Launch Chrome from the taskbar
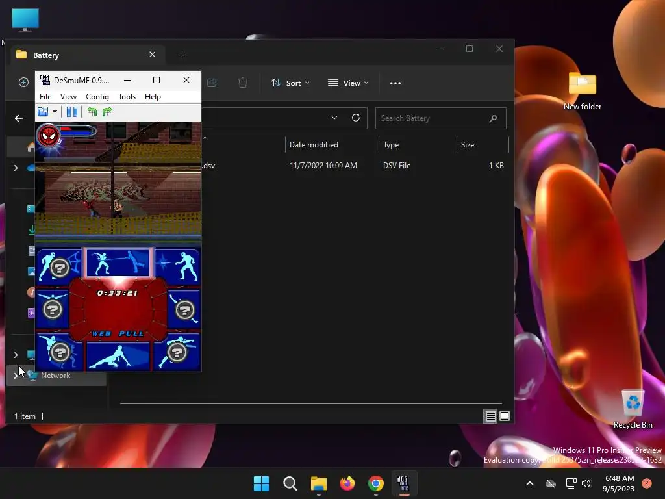 tap(376, 483)
